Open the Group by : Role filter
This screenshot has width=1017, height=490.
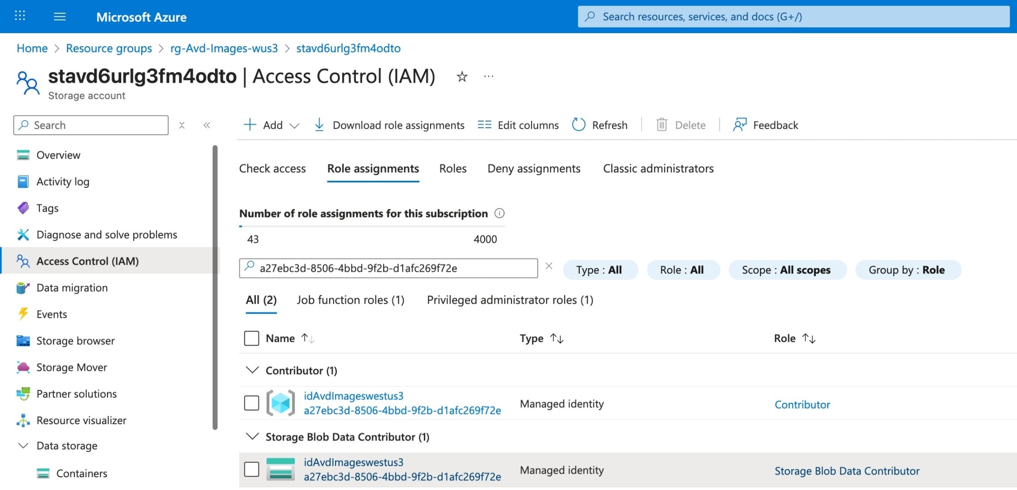click(908, 270)
